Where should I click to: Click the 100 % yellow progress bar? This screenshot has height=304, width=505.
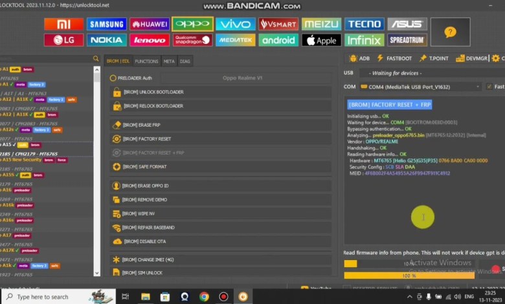click(409, 276)
